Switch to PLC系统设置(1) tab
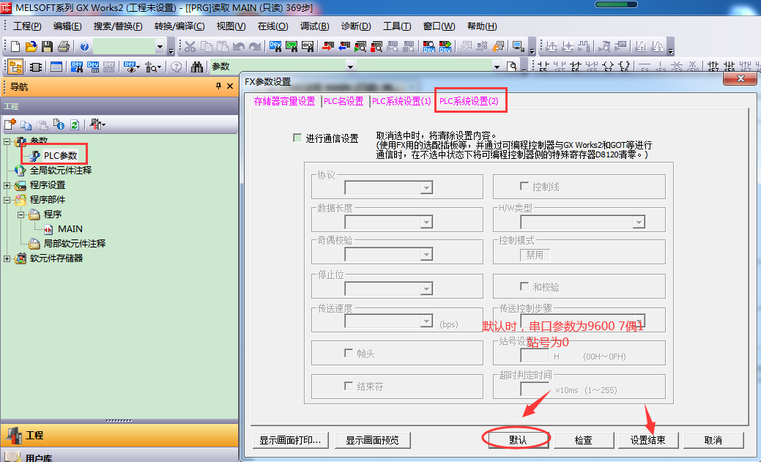 (401, 102)
